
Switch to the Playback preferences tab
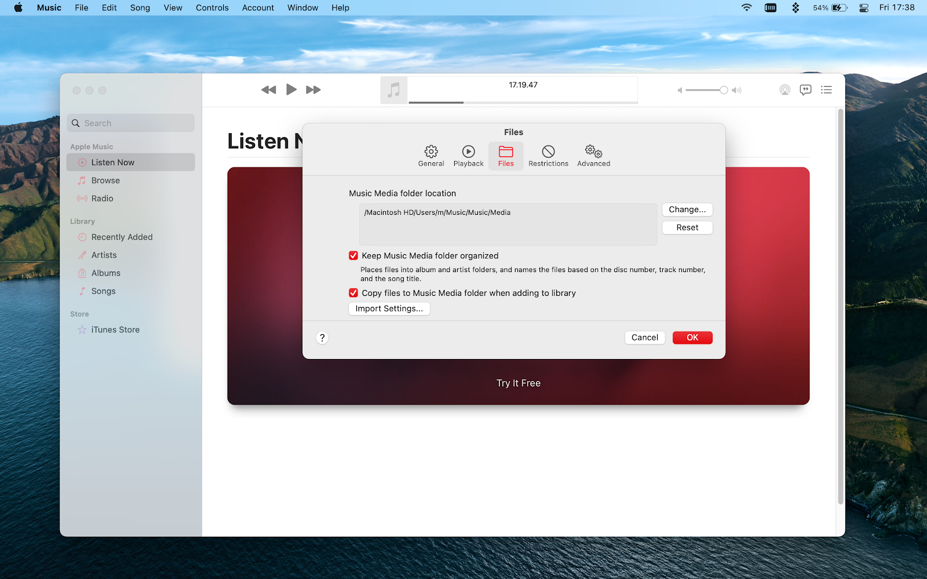(x=468, y=156)
